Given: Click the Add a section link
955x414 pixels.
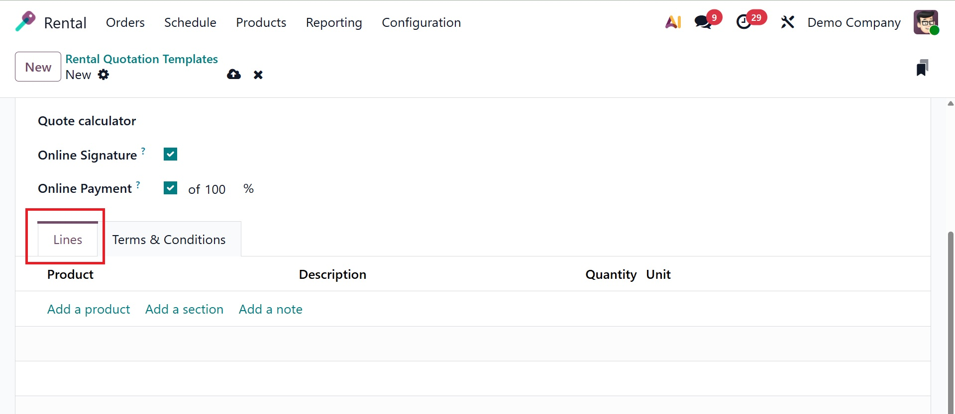Looking at the screenshot, I should (184, 309).
